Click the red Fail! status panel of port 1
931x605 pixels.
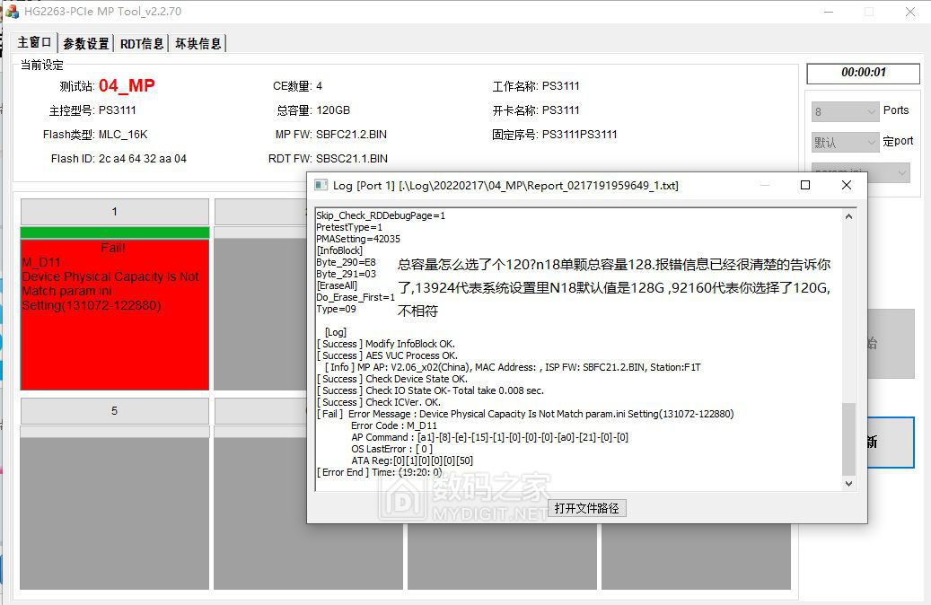(115, 315)
